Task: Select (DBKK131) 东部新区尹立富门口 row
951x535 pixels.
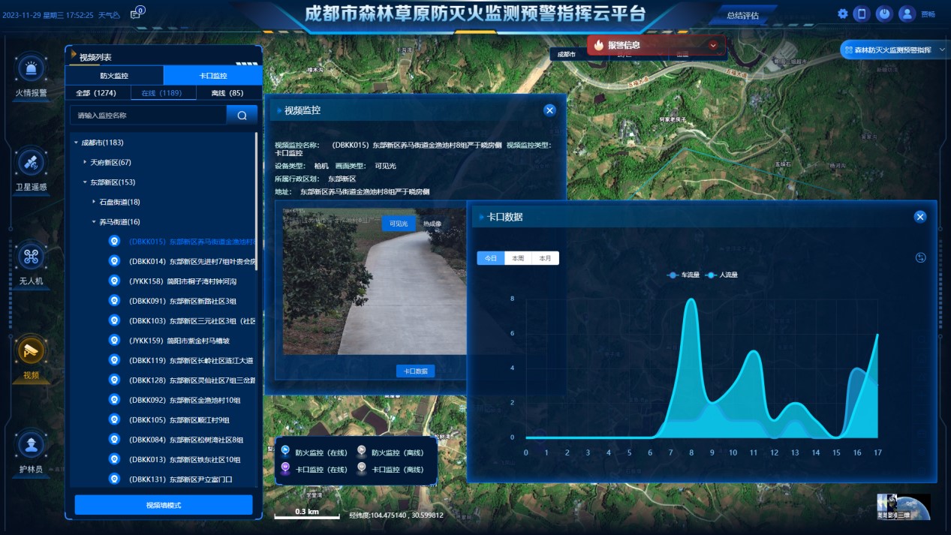Action: tap(182, 479)
